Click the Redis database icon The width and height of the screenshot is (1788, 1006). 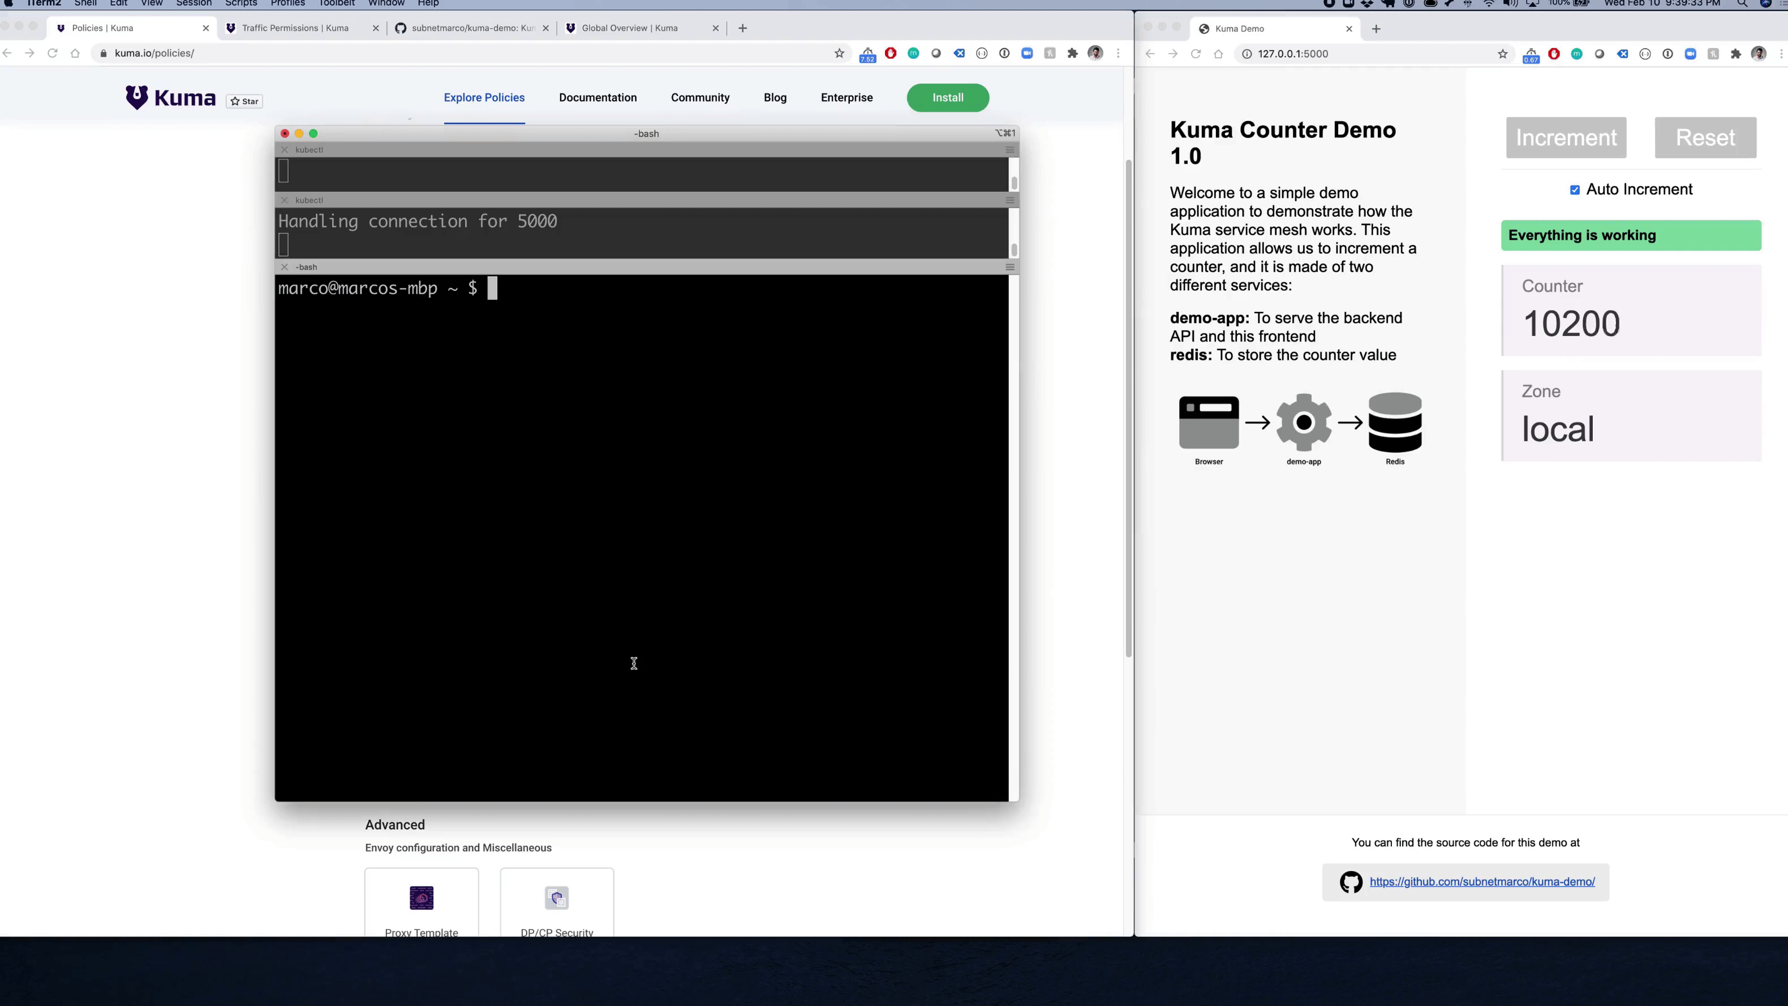[1395, 422]
